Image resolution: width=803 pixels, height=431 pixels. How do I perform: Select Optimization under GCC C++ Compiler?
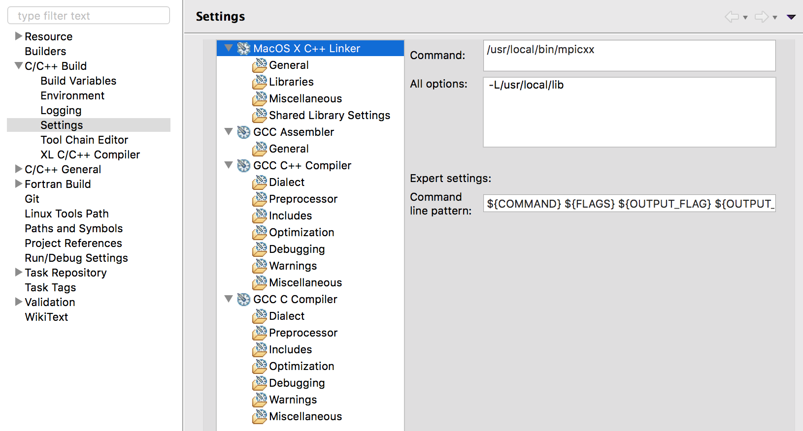tap(301, 232)
